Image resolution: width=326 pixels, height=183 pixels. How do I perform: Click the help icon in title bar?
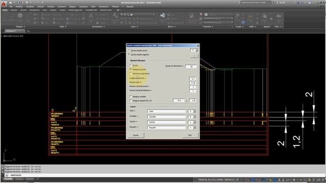point(310,3)
